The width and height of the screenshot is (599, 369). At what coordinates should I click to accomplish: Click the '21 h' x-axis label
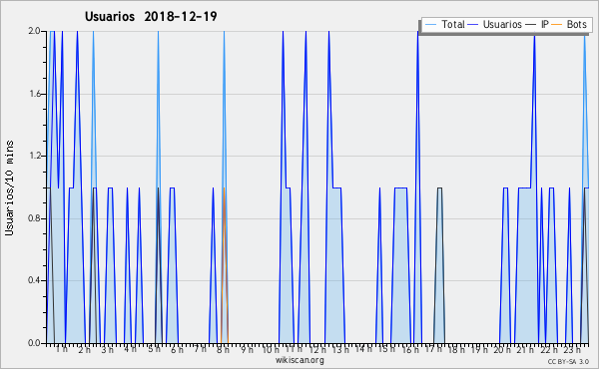[526, 349]
